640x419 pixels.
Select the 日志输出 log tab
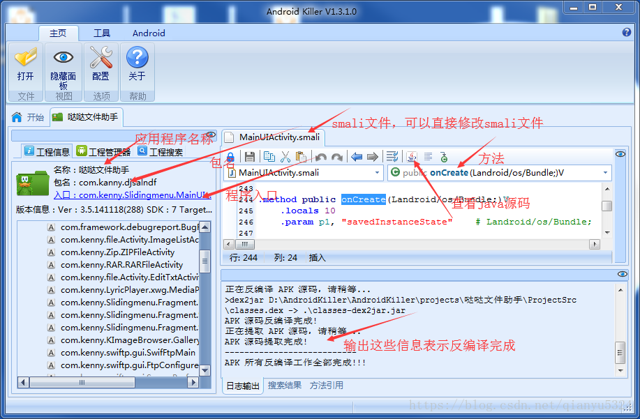[x=243, y=386]
